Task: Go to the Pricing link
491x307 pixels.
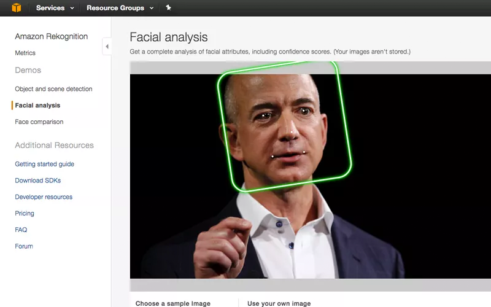Action: click(x=25, y=213)
